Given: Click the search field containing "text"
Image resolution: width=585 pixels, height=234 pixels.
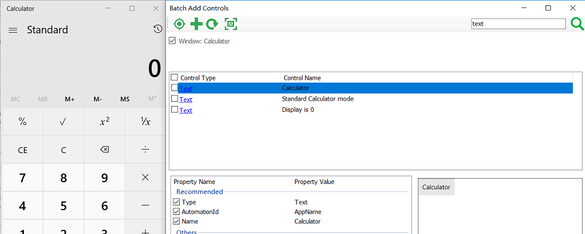Looking at the screenshot, I should pos(518,24).
